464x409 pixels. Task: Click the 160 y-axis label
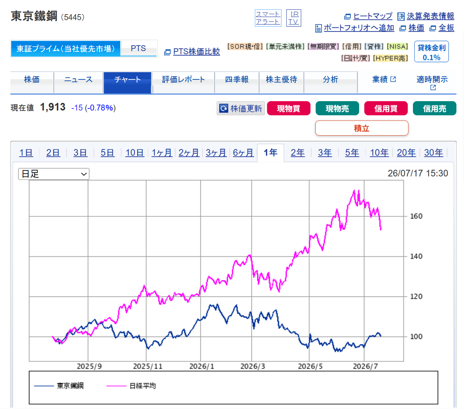[416, 216]
